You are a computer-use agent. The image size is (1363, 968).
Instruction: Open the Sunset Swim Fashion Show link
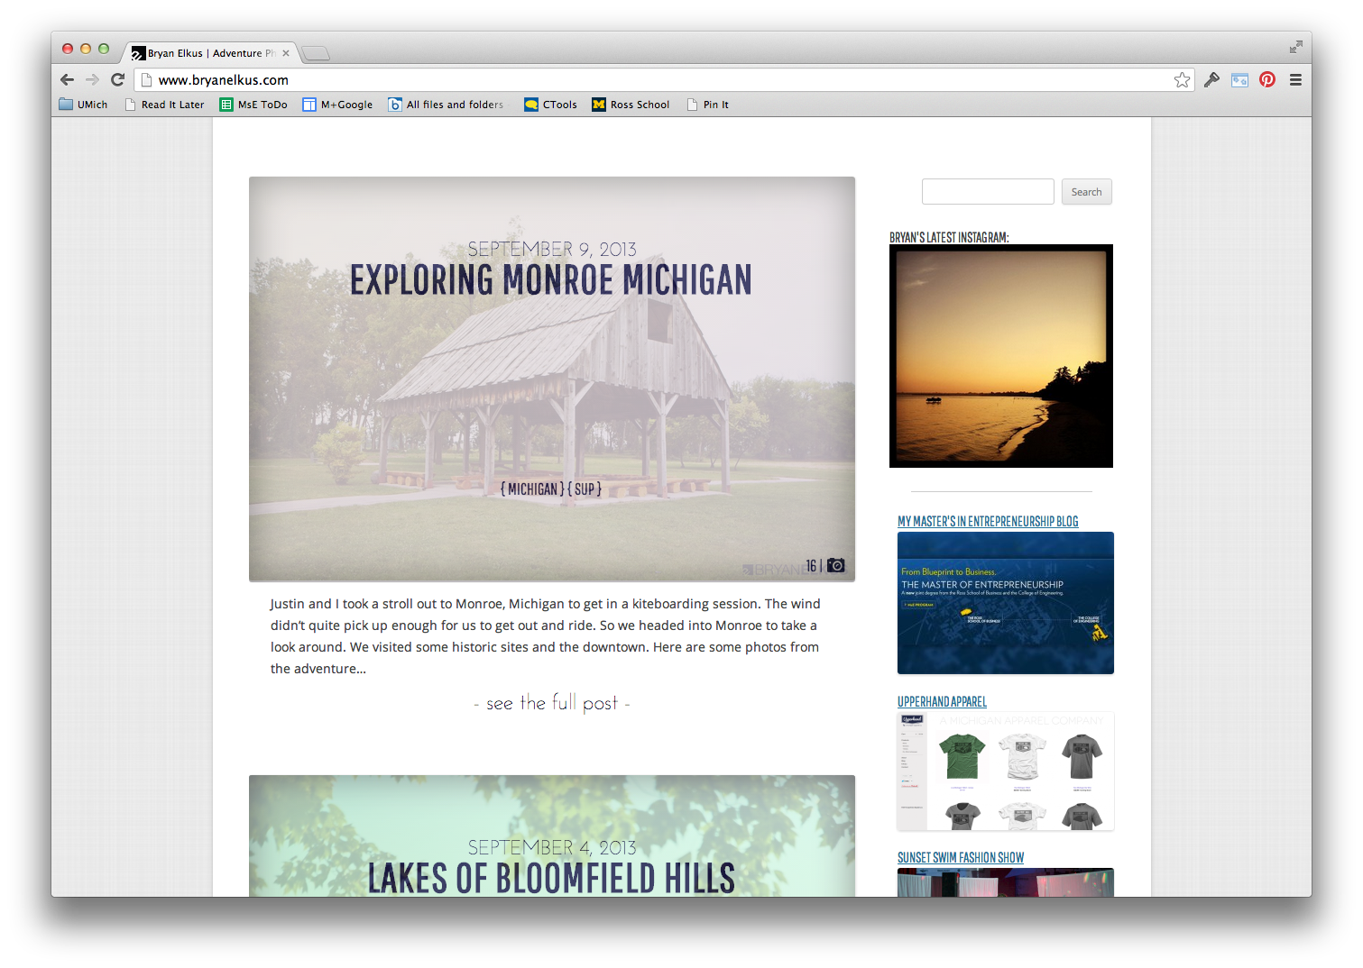tap(961, 858)
